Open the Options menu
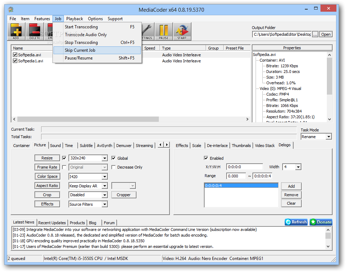Screen dimensions: 346x272 [95, 19]
